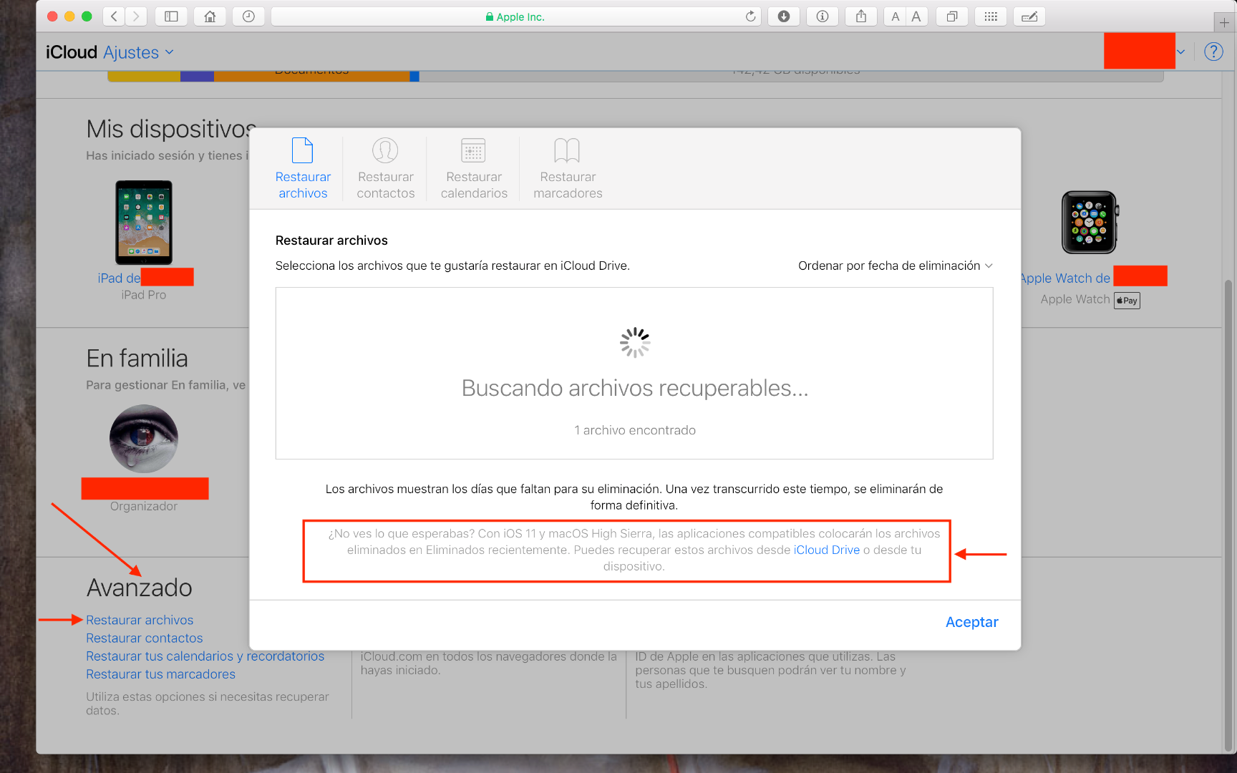Open Restaurar tus calendarios y recordatorios link
Image resolution: width=1237 pixels, height=773 pixels.
point(205,656)
